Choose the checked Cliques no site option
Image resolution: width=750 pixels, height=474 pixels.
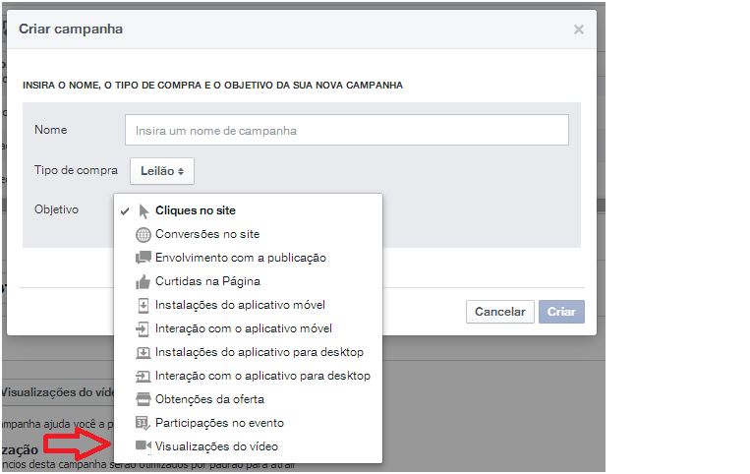point(196,210)
